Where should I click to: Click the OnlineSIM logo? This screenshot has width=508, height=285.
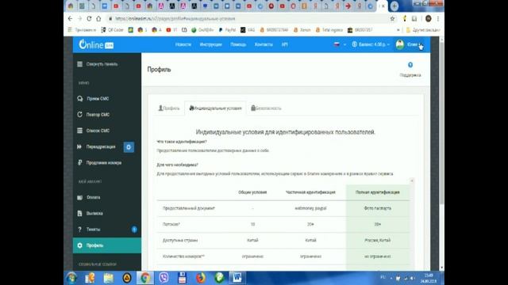tap(96, 44)
